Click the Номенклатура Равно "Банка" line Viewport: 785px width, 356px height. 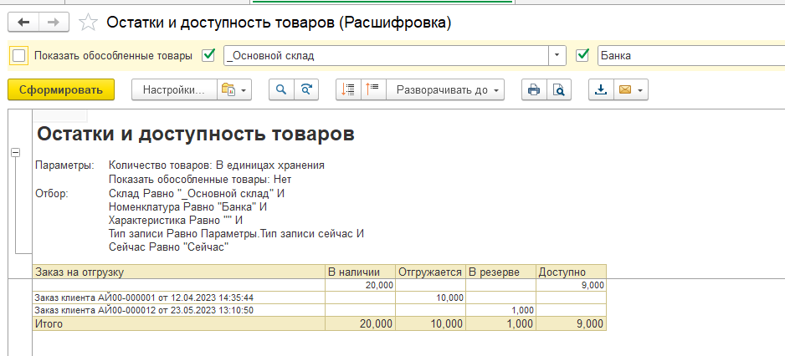pyautogui.click(x=187, y=206)
